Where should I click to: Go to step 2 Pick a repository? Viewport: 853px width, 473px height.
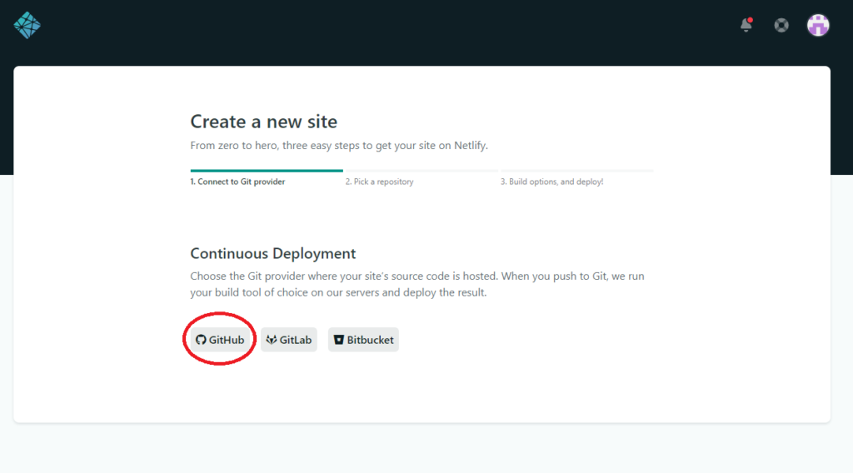(379, 182)
